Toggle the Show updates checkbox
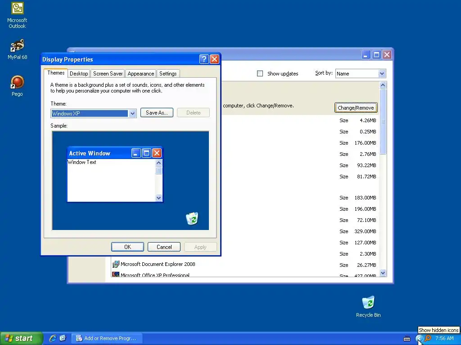Image resolution: width=461 pixels, height=345 pixels. pyautogui.click(x=260, y=74)
